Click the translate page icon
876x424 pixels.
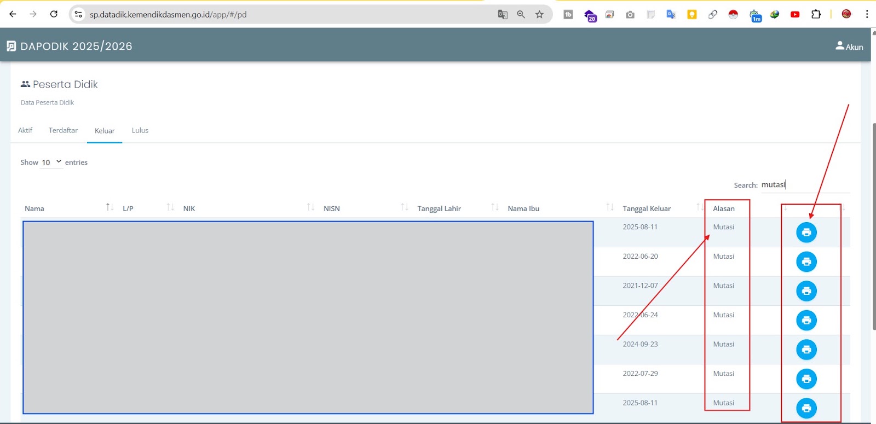coord(503,14)
